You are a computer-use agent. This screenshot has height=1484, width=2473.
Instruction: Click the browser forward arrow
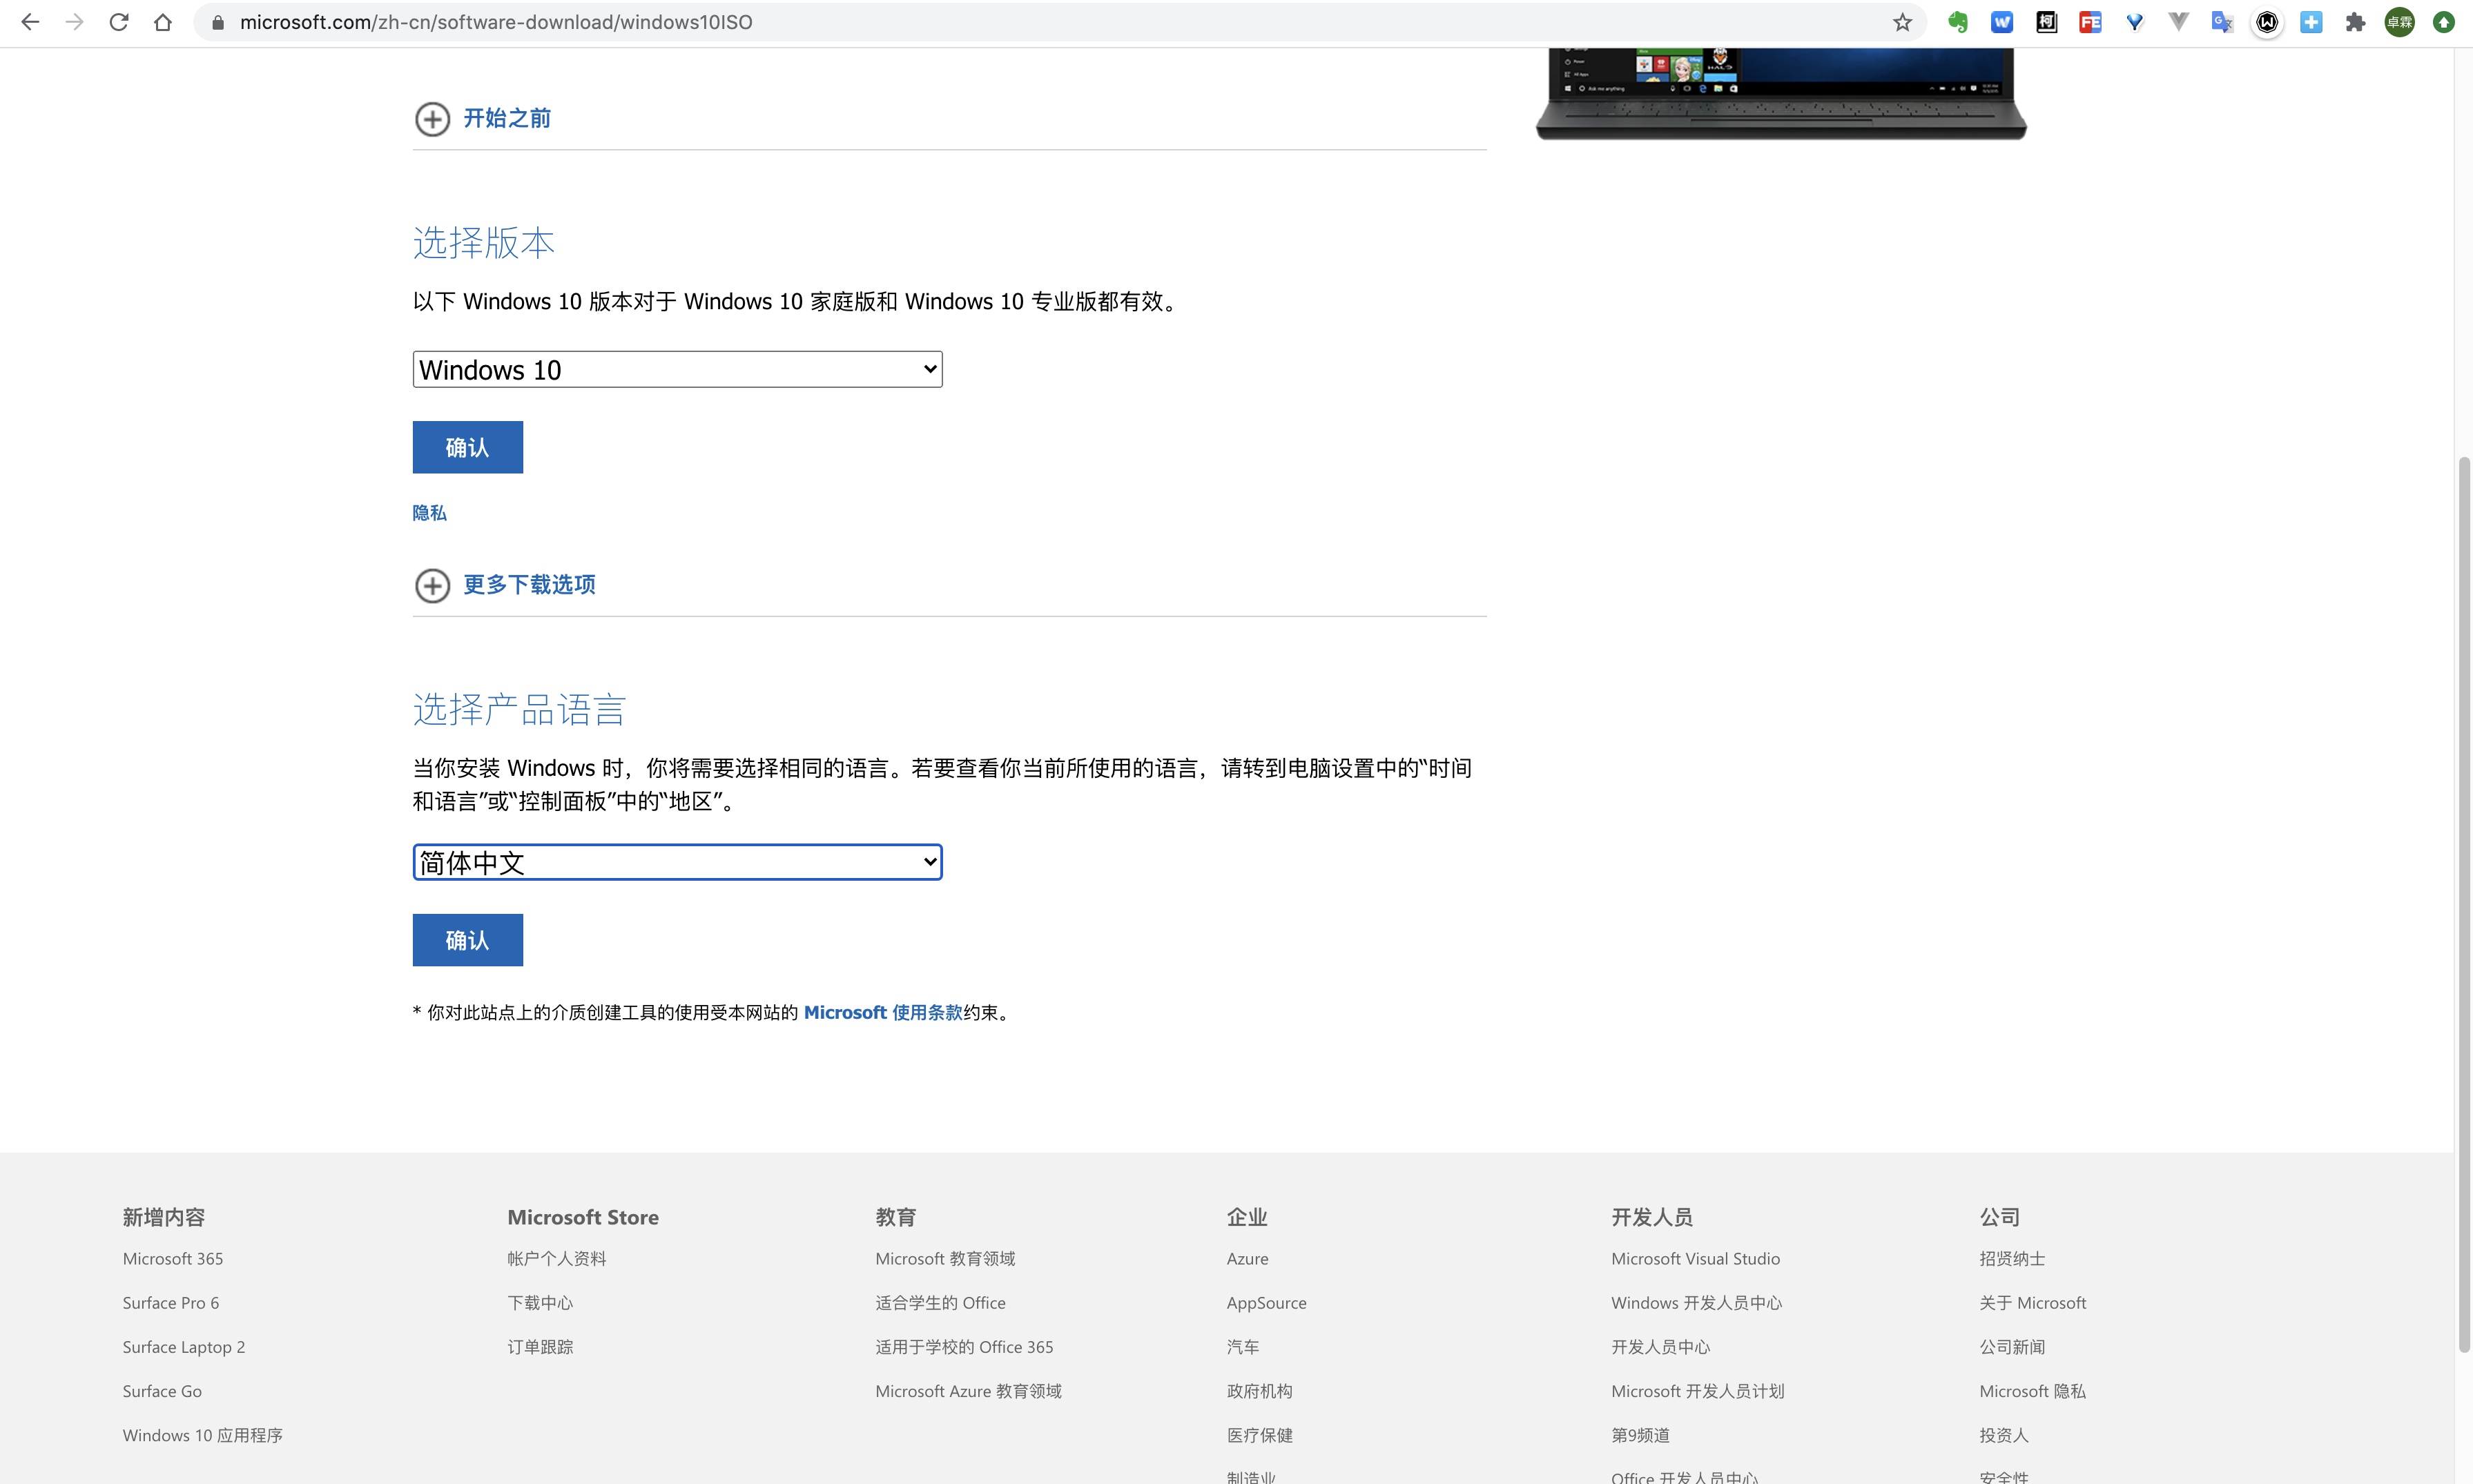74,22
